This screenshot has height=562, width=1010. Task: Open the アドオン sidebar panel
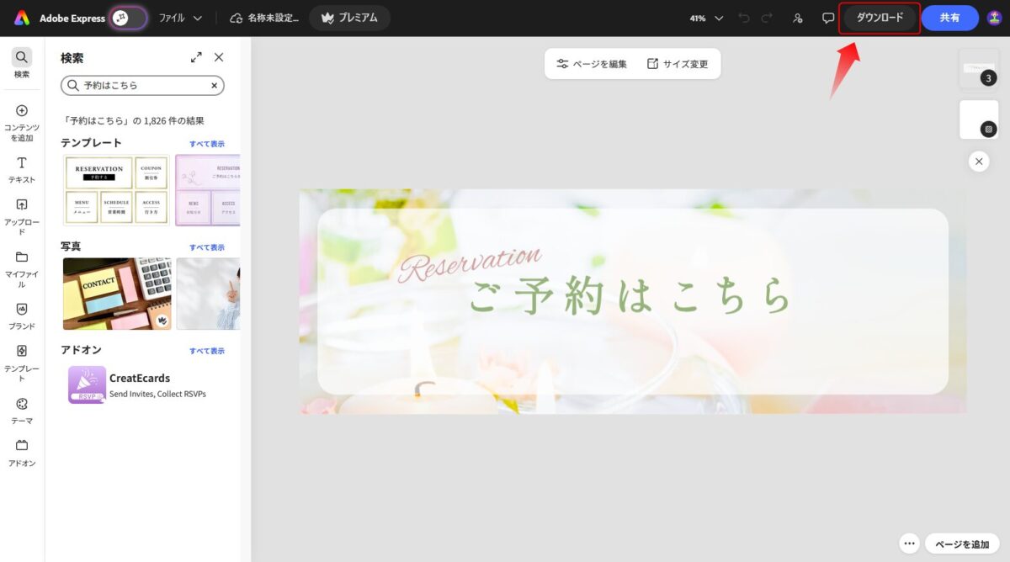coord(21,453)
